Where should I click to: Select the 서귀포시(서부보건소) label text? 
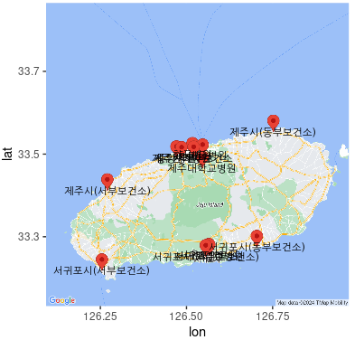coord(102,270)
